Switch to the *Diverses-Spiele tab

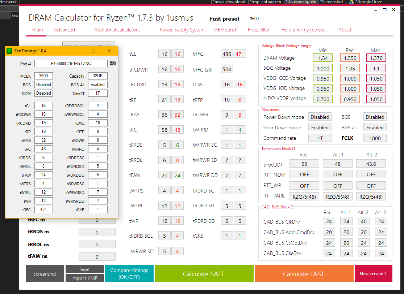[x=301, y=2]
